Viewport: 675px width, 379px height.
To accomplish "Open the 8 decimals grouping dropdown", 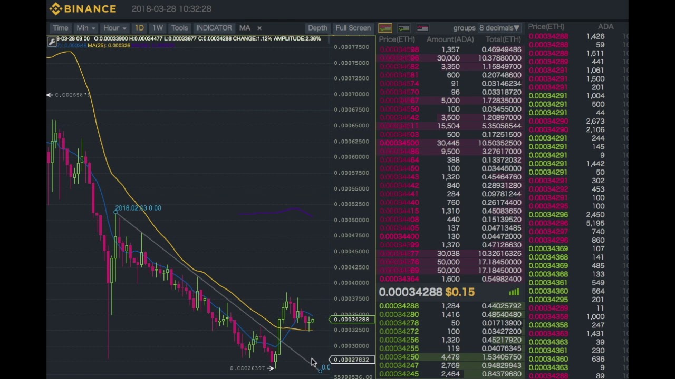I will coord(499,28).
